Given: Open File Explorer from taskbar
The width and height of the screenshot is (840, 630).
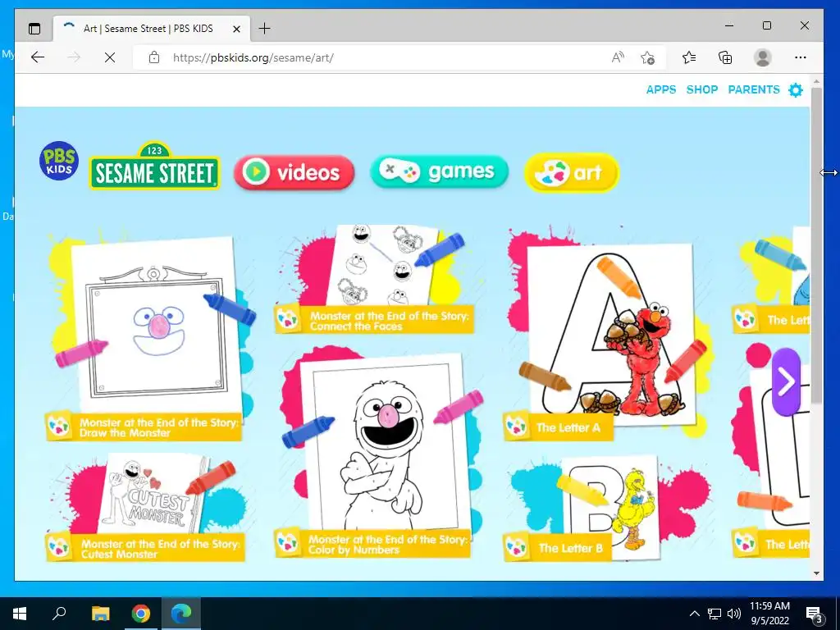Looking at the screenshot, I should click(100, 614).
